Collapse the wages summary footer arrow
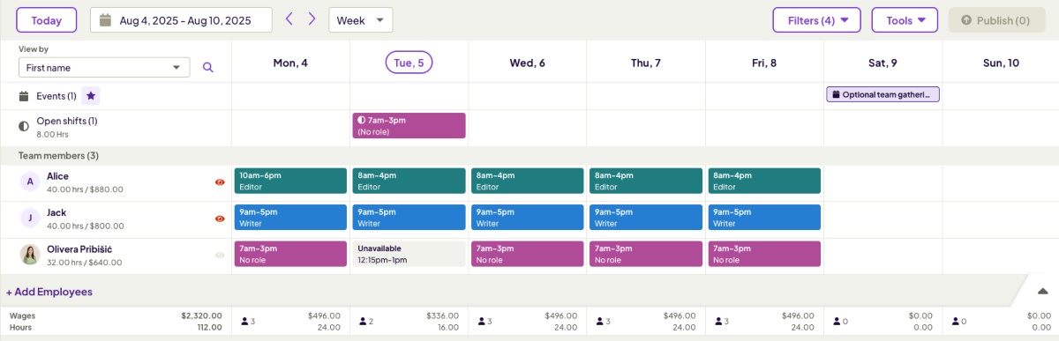This screenshot has height=341, width=1059. (1042, 291)
